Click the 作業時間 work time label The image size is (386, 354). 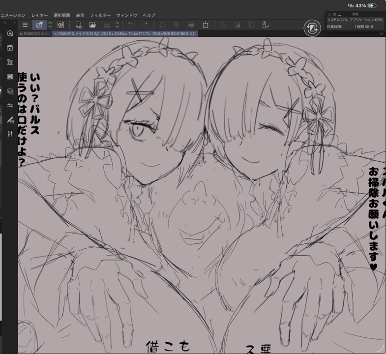coord(334,27)
